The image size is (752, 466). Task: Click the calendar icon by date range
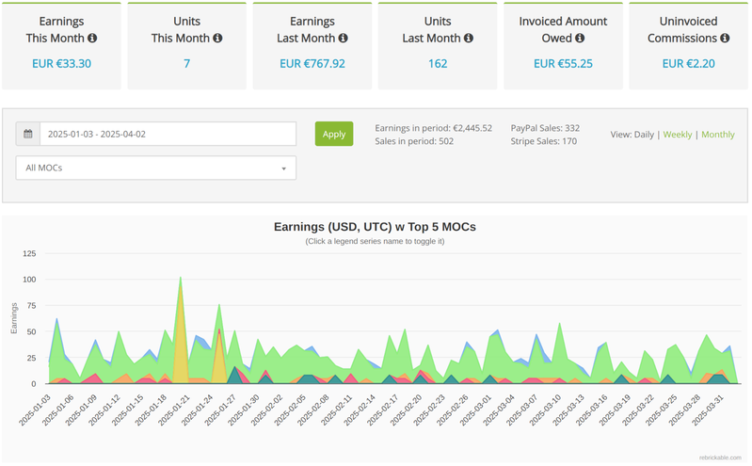[28, 134]
